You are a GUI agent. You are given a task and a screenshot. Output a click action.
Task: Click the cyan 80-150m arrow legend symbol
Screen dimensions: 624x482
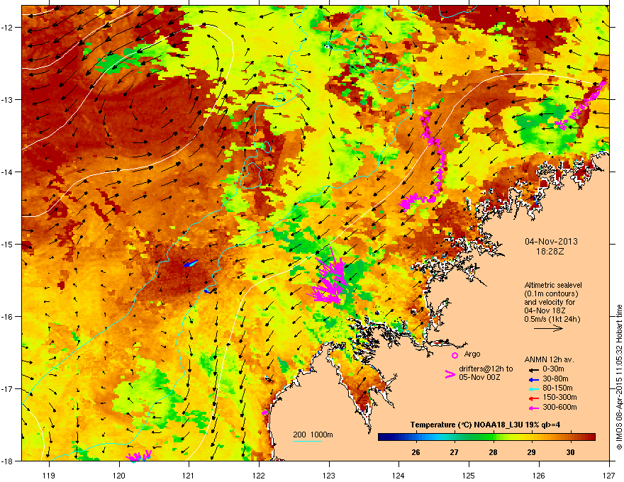point(534,389)
